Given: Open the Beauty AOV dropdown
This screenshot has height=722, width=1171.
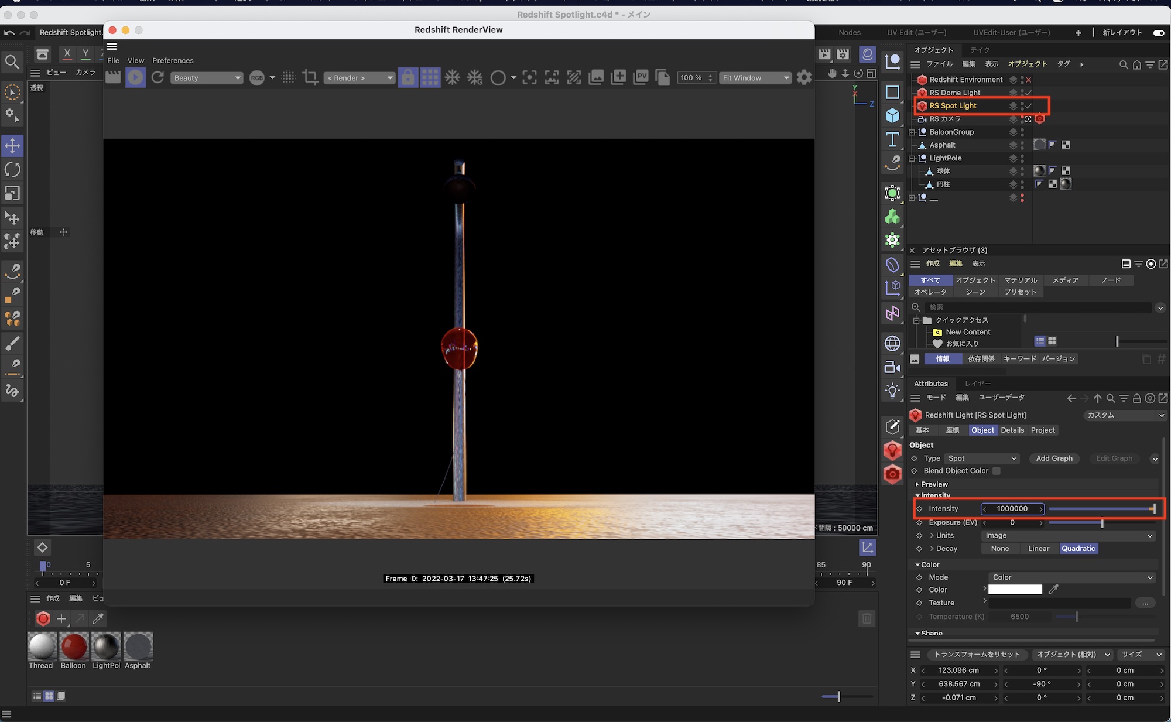Looking at the screenshot, I should pyautogui.click(x=207, y=78).
